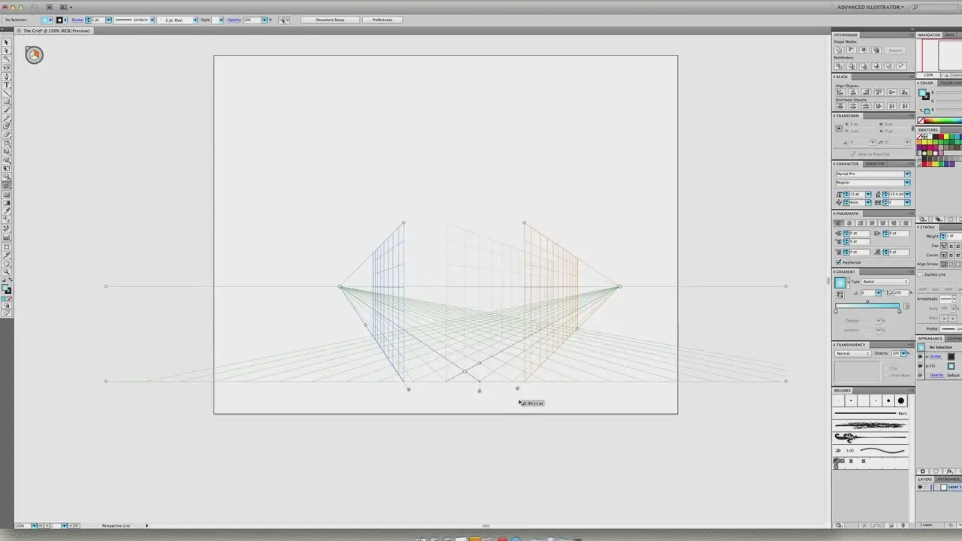Select the Eraser tool
The image size is (962, 541).
tap(7, 134)
